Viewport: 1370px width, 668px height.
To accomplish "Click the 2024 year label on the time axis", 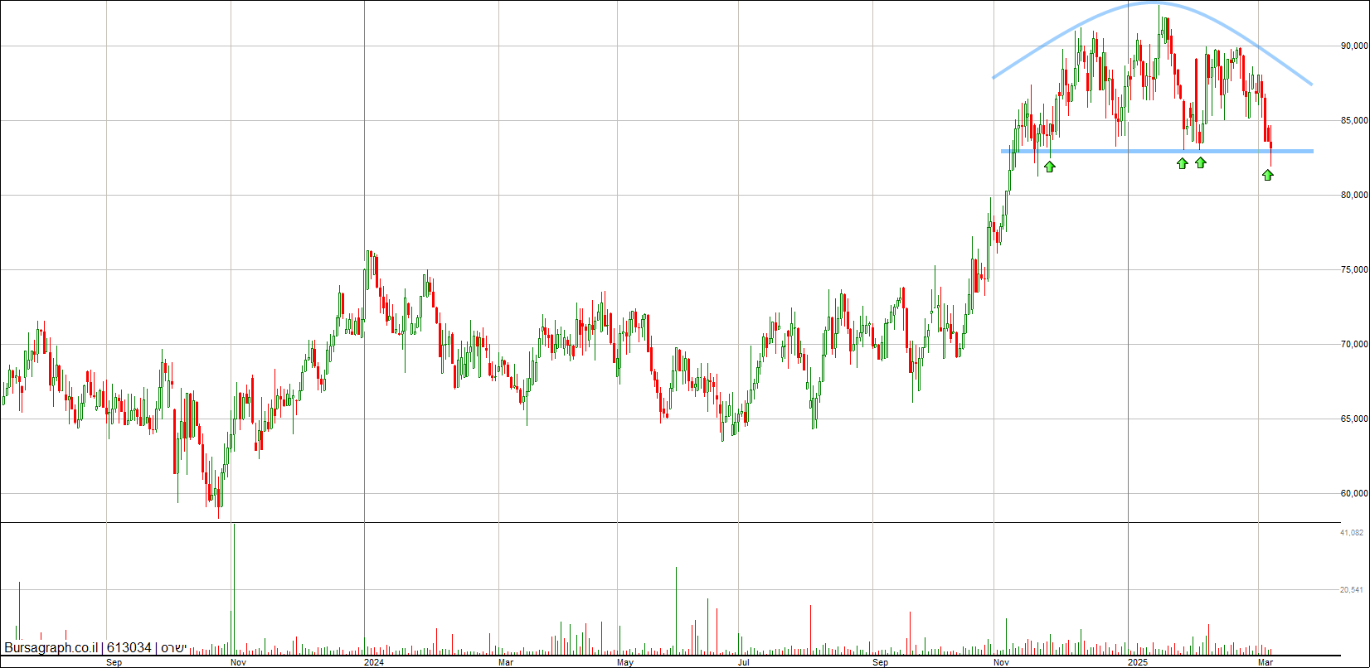I will (374, 662).
